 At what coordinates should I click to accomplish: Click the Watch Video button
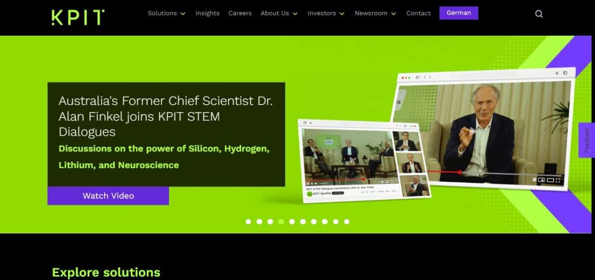pos(108,195)
